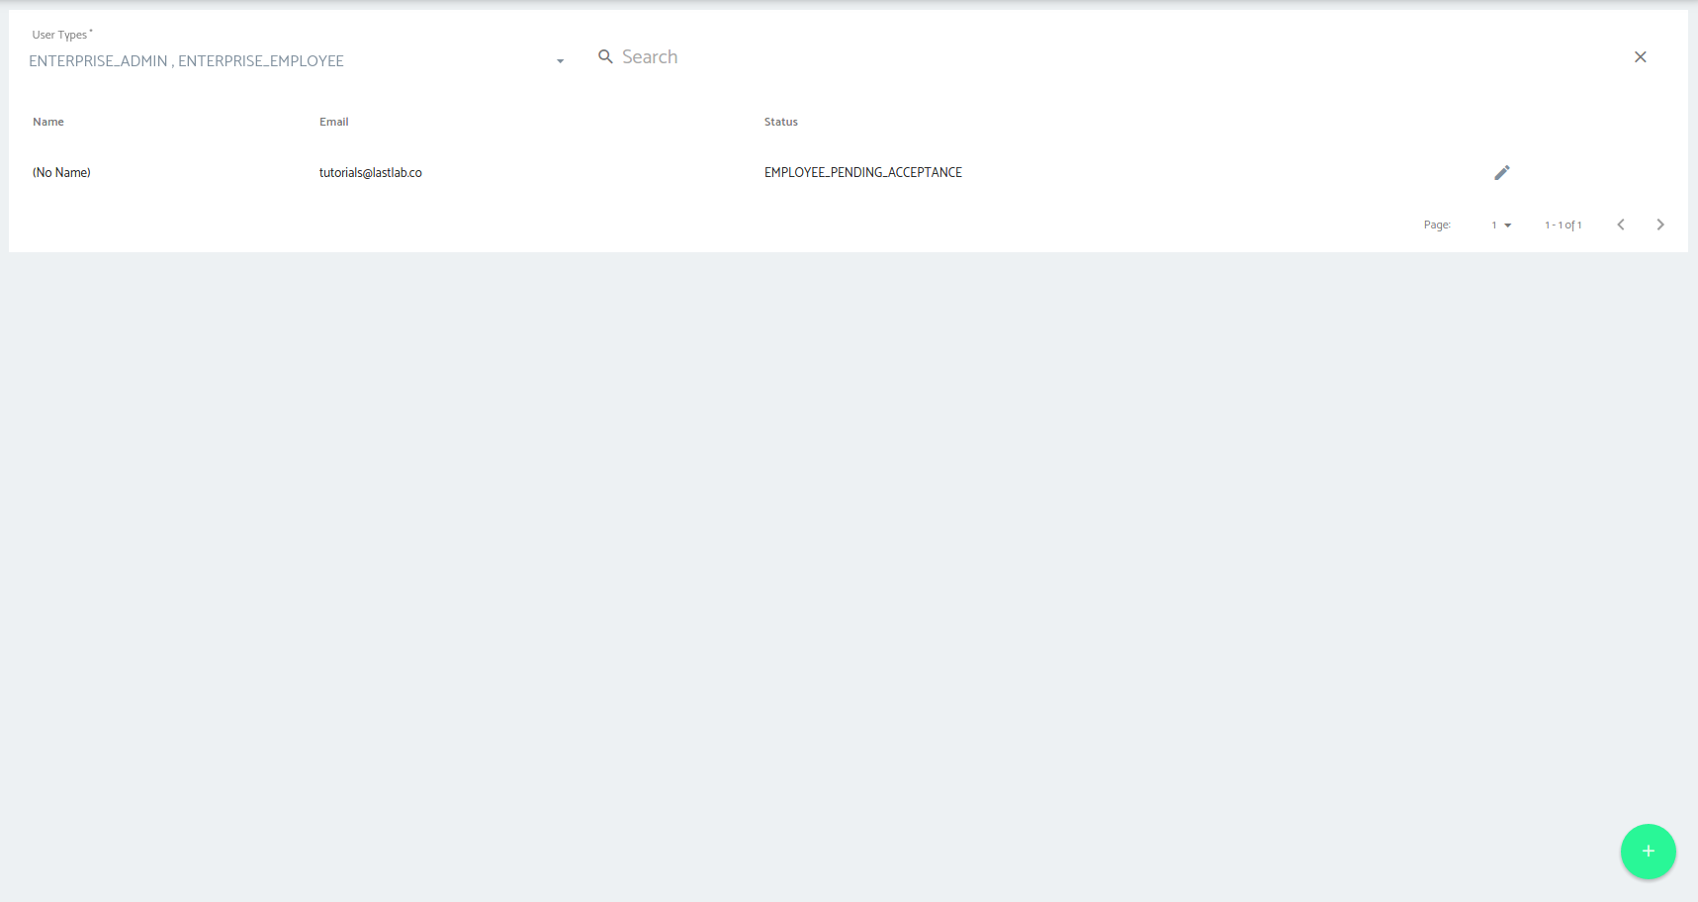Click the X icon to clear search
This screenshot has height=902, width=1698.
coord(1640,57)
